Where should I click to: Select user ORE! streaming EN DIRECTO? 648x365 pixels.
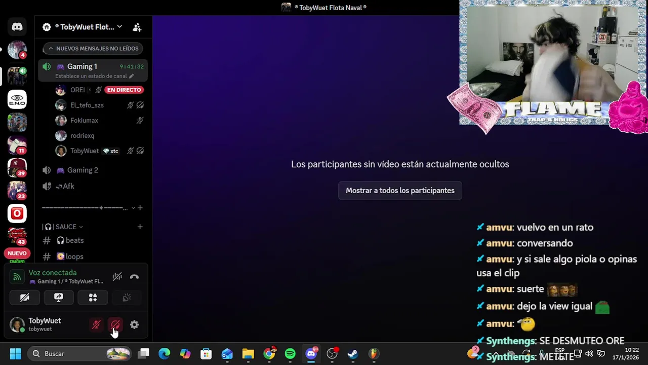[x=100, y=90]
